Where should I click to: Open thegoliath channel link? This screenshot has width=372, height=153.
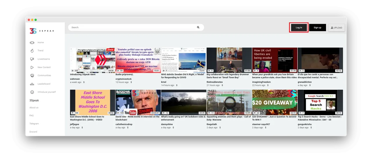point(212,124)
